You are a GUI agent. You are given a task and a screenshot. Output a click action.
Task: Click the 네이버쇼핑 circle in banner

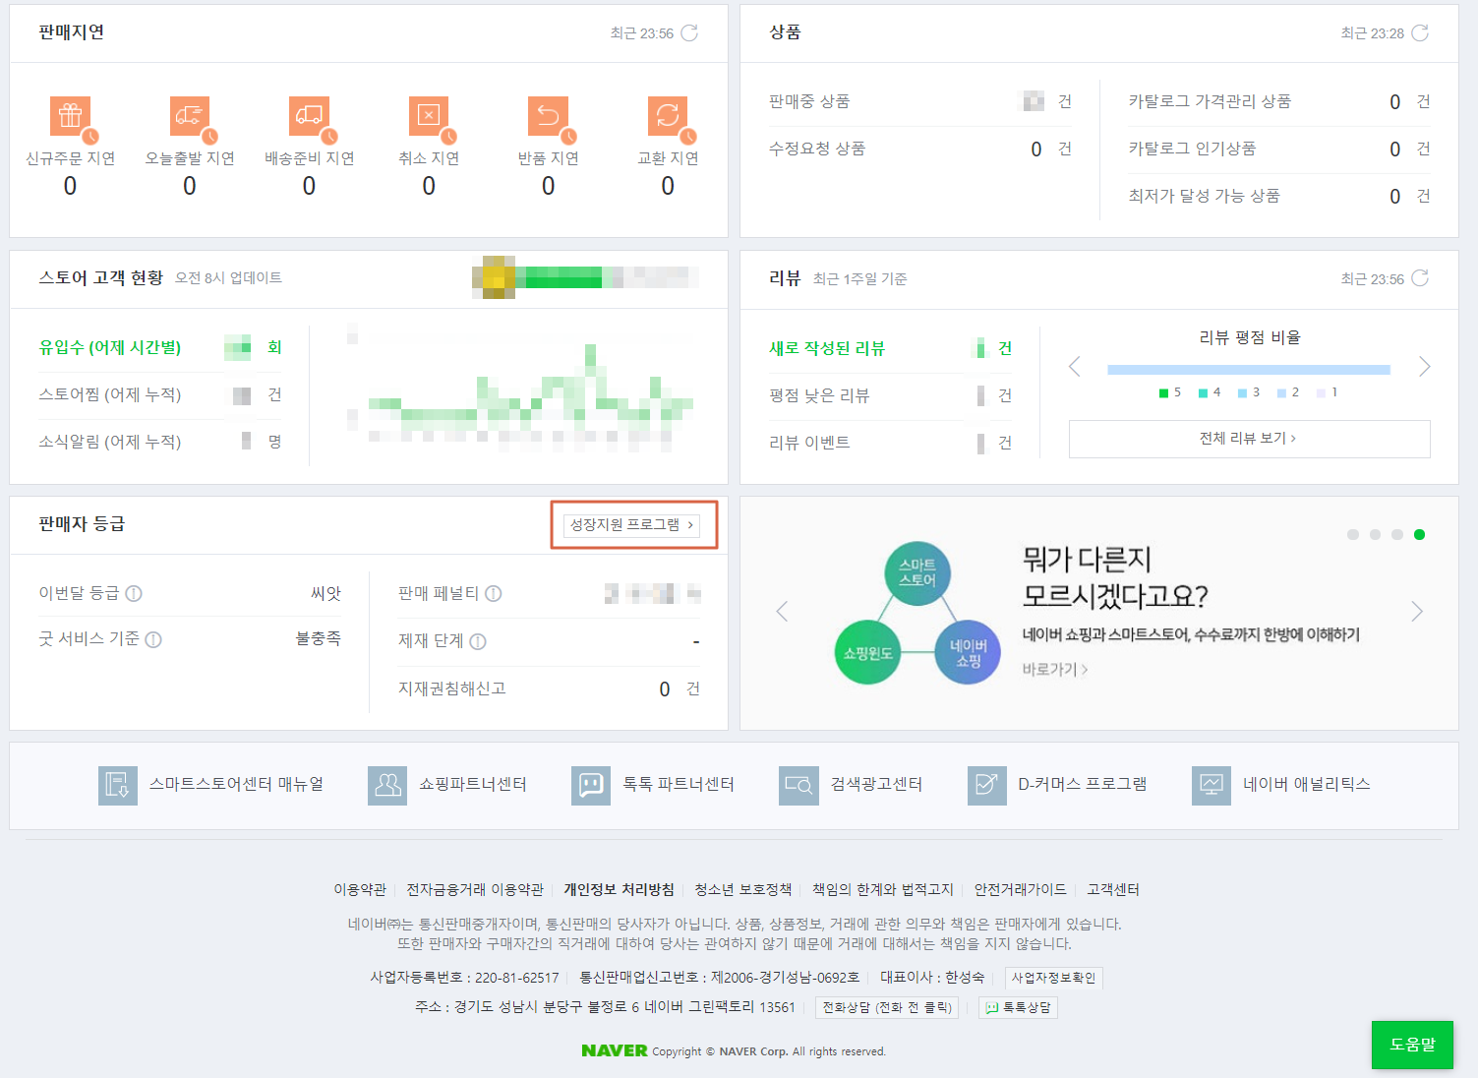click(x=968, y=652)
